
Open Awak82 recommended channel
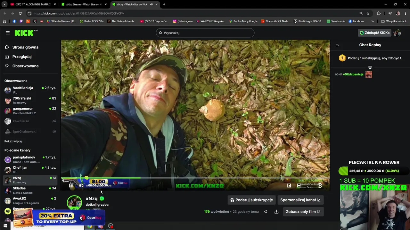click(30, 201)
